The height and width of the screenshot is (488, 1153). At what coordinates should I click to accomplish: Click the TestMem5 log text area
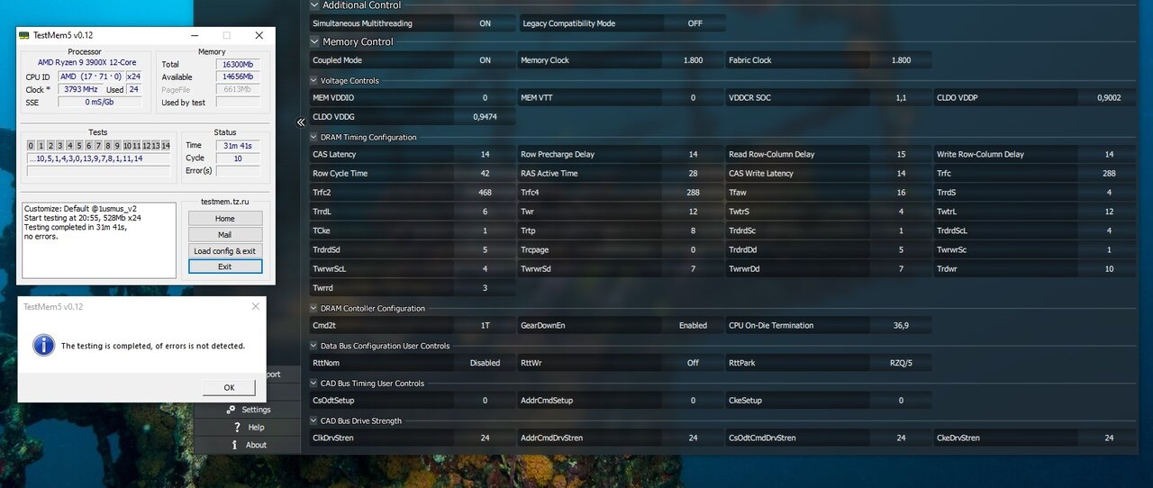pyautogui.click(x=99, y=239)
